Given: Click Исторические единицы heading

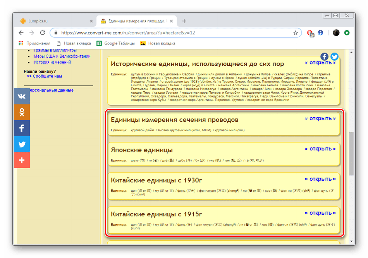Looking at the screenshot, I should [x=198, y=64].
